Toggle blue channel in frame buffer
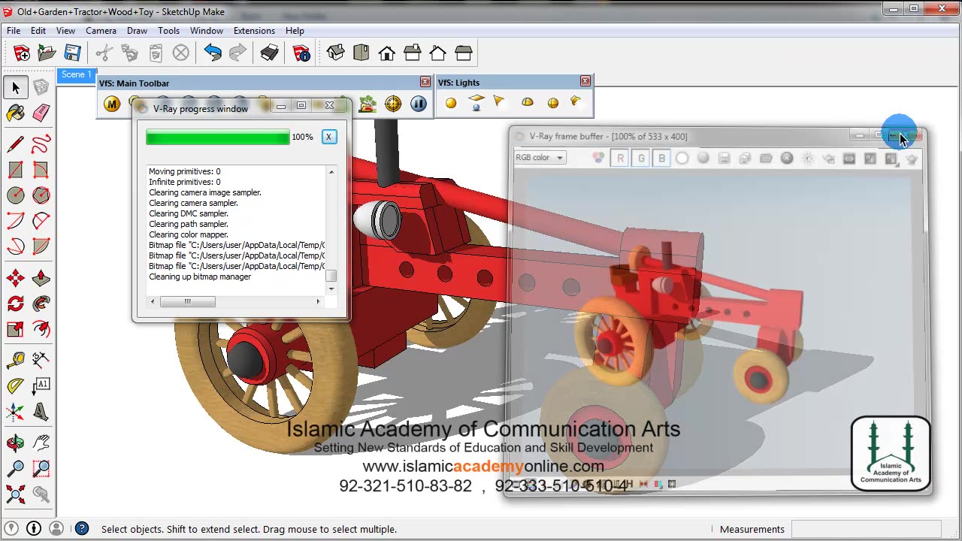962x541 pixels. coord(662,158)
